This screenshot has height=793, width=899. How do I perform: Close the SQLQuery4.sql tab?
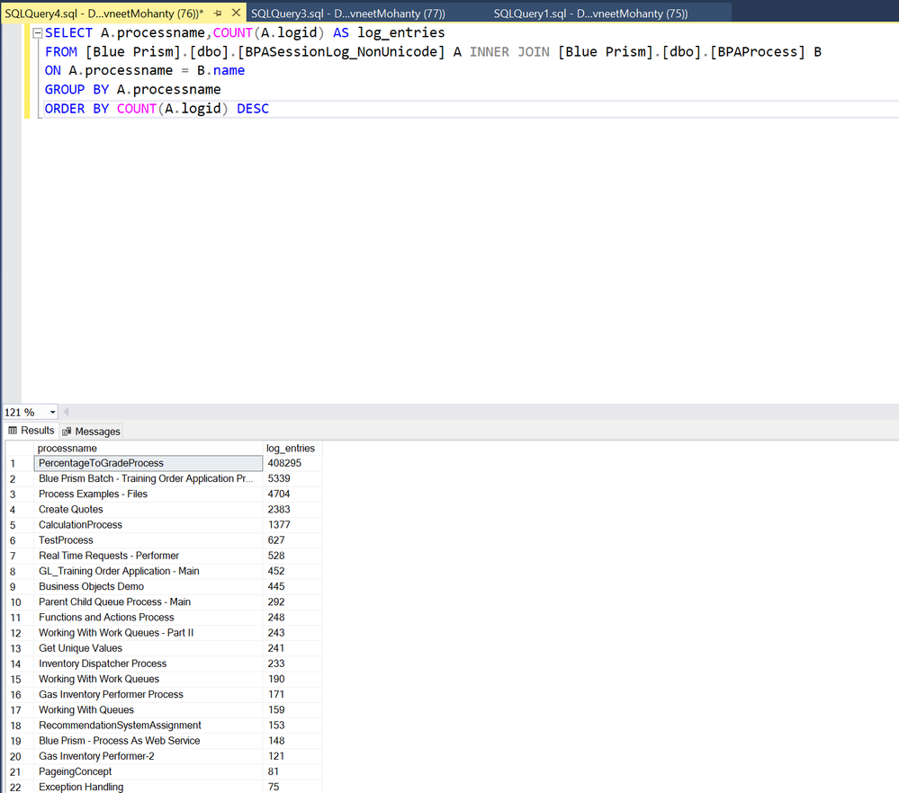click(236, 13)
